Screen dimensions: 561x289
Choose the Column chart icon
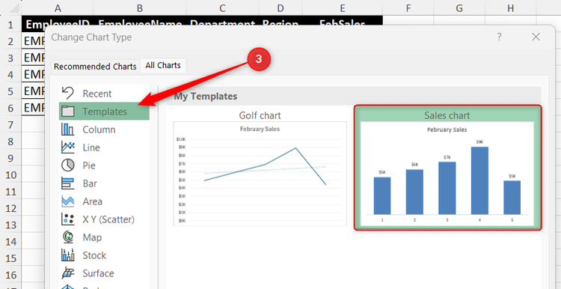67,130
